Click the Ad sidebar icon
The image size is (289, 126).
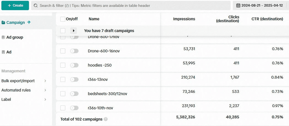(3, 52)
